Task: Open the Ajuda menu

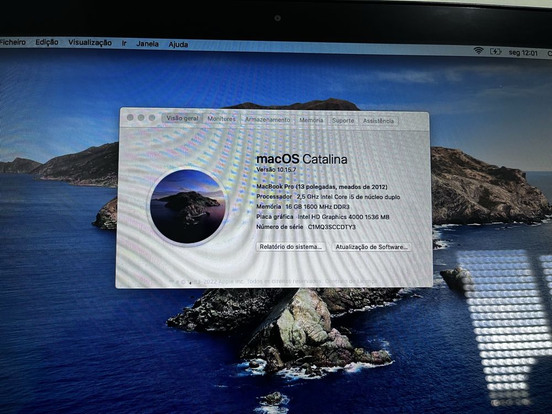Action: point(178,44)
